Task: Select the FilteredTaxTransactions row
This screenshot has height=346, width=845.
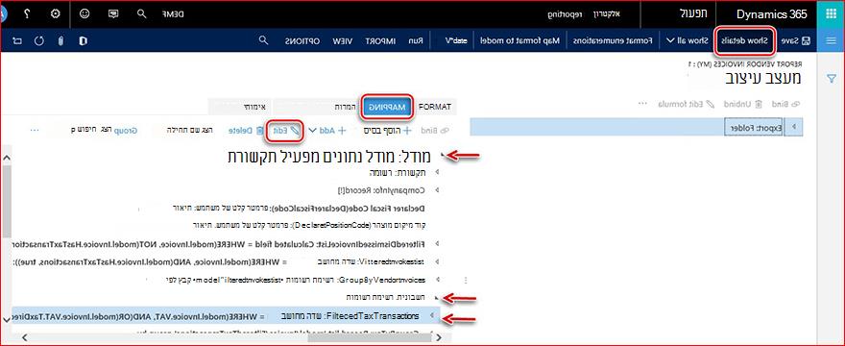Action: (x=226, y=315)
